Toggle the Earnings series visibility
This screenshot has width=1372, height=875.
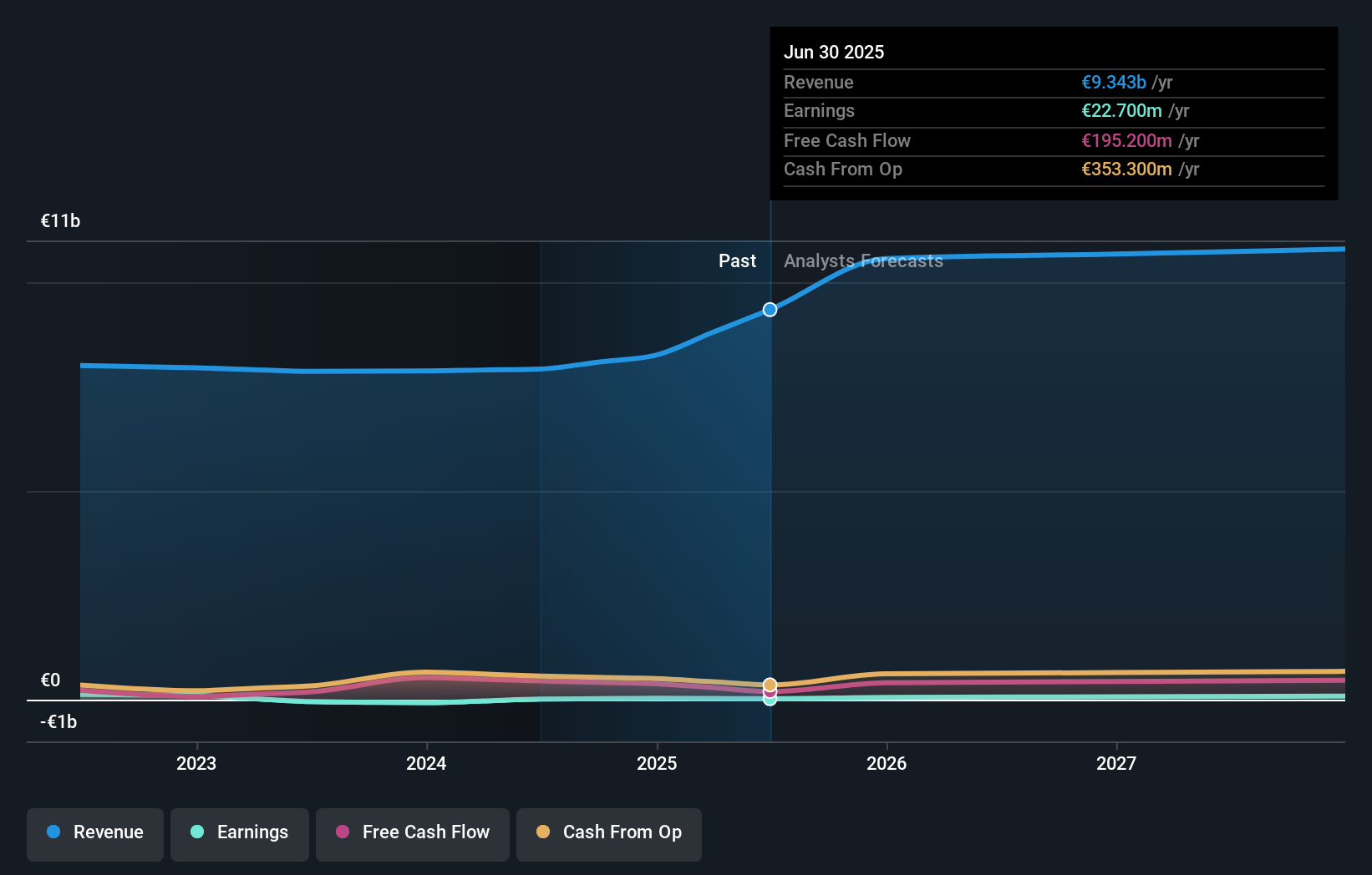click(x=240, y=832)
